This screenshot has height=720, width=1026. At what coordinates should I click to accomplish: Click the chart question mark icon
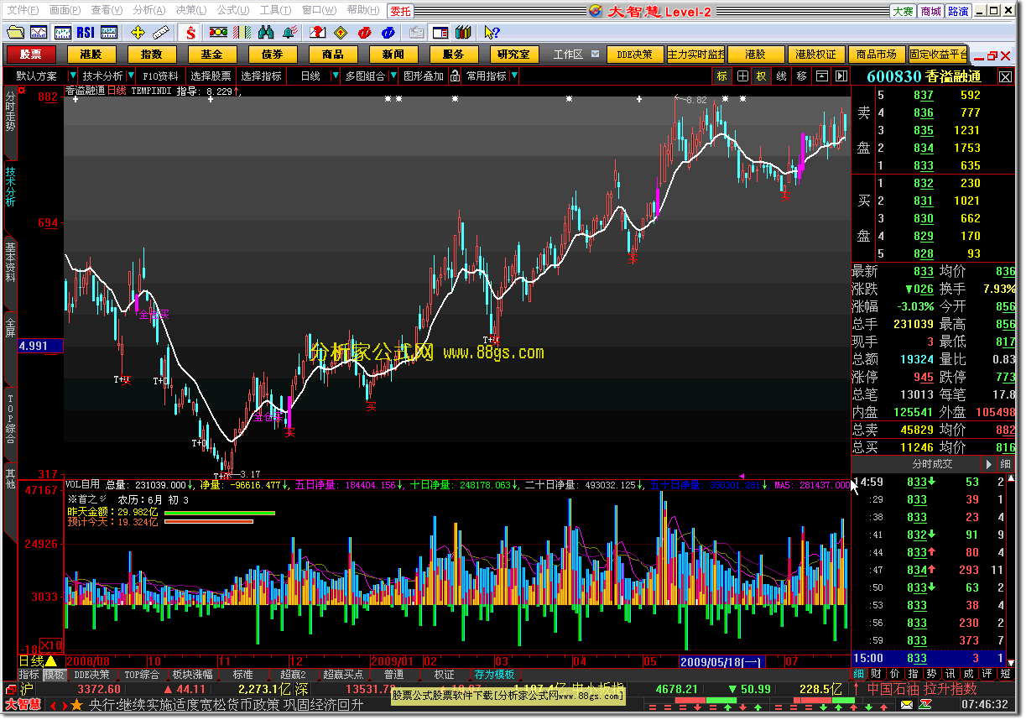point(317,33)
